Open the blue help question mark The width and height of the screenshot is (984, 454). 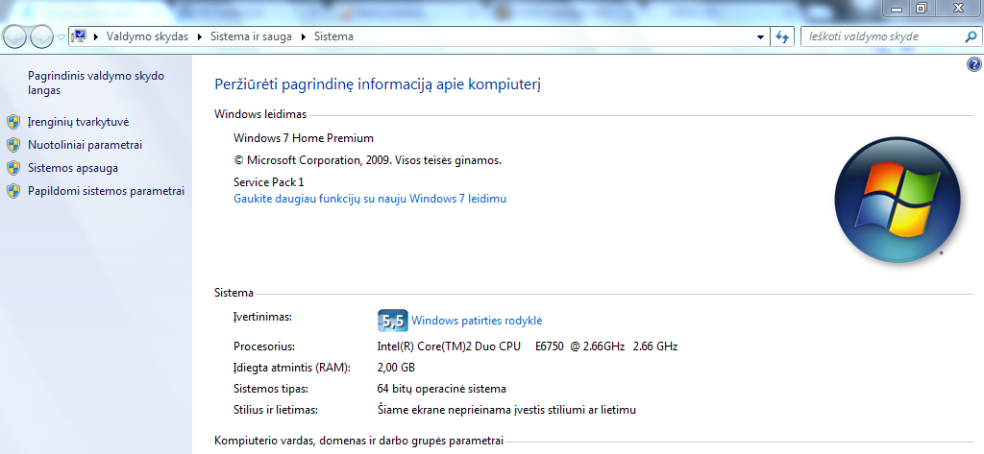974,64
